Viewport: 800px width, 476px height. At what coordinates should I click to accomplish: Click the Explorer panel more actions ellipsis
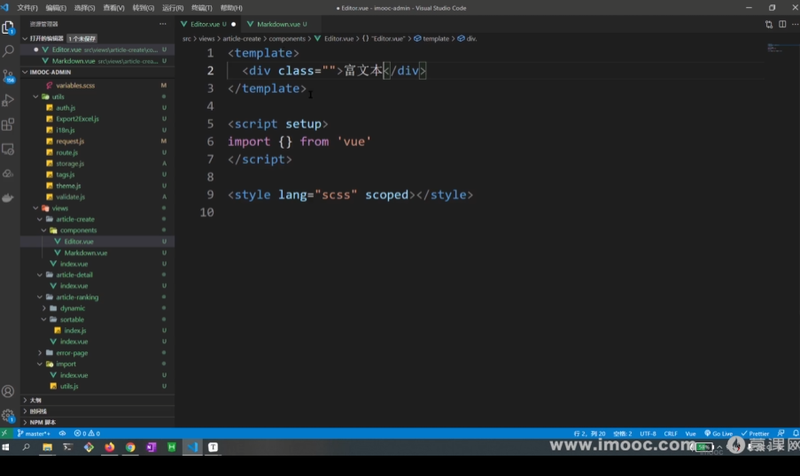(163, 24)
